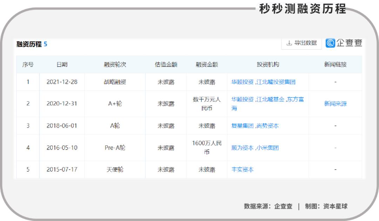Click the 1600万人民币 amount cell

pos(207,147)
